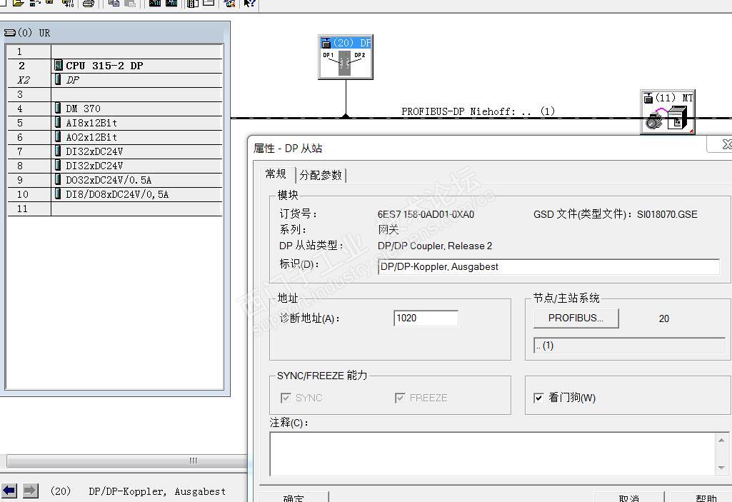Click the 注释(C) comment text area
Viewport: 732px width, 502px height.
(x=493, y=454)
